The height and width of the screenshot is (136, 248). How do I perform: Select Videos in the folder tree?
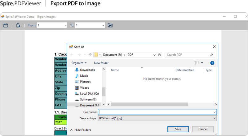(x=82, y=87)
